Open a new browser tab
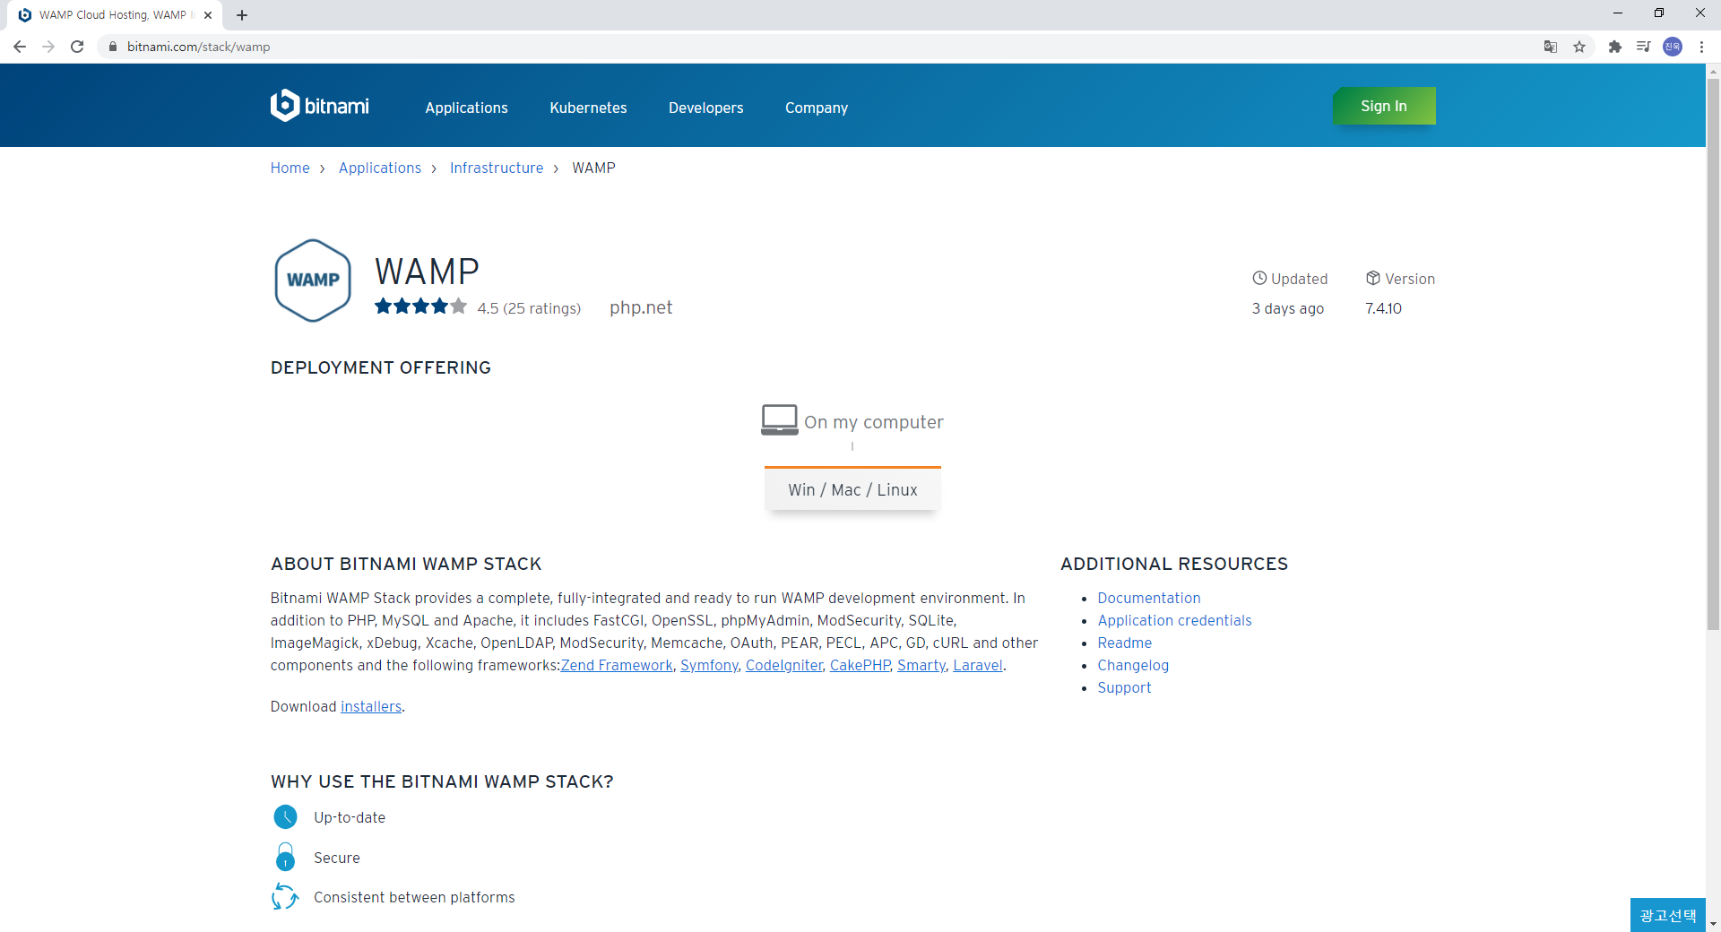Viewport: 1721px width, 932px height. click(x=242, y=15)
